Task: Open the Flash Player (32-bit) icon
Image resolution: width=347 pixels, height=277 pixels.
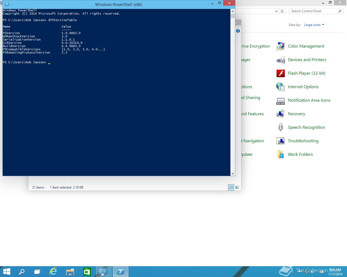Action: click(x=280, y=73)
